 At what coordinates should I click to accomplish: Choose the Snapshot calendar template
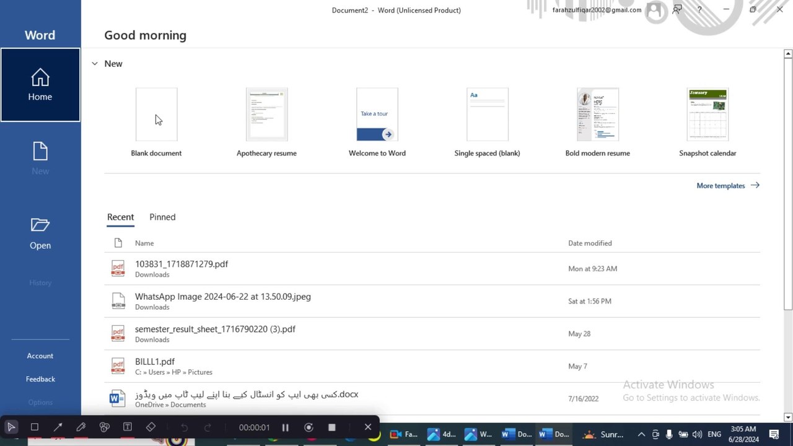(708, 123)
